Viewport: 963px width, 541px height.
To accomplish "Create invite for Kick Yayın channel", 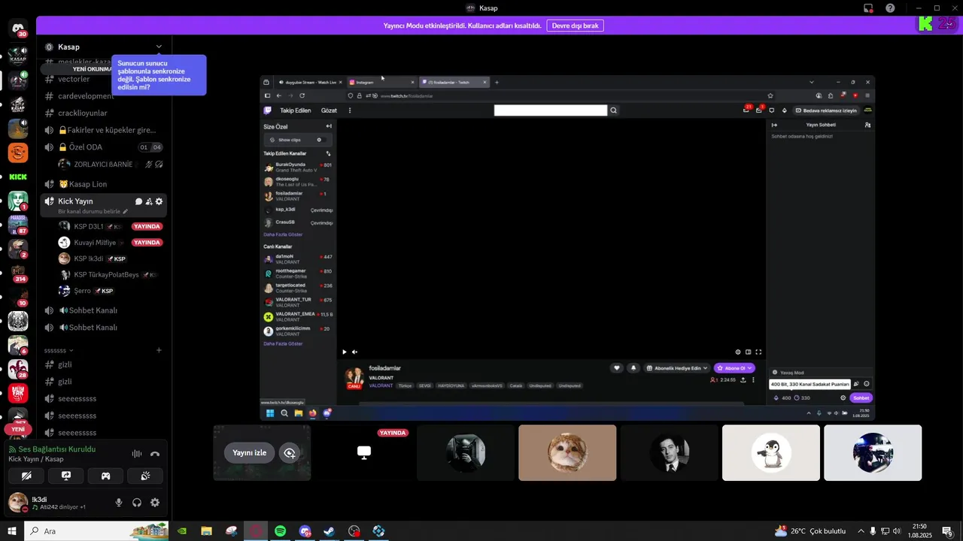I will [149, 201].
